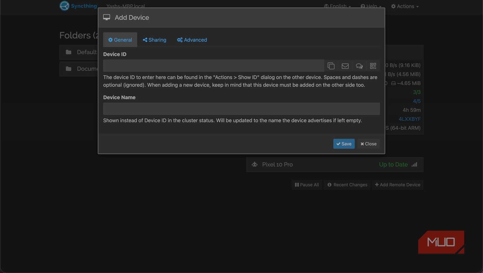Open the Advanced tab
483x273 pixels.
pyautogui.click(x=192, y=40)
